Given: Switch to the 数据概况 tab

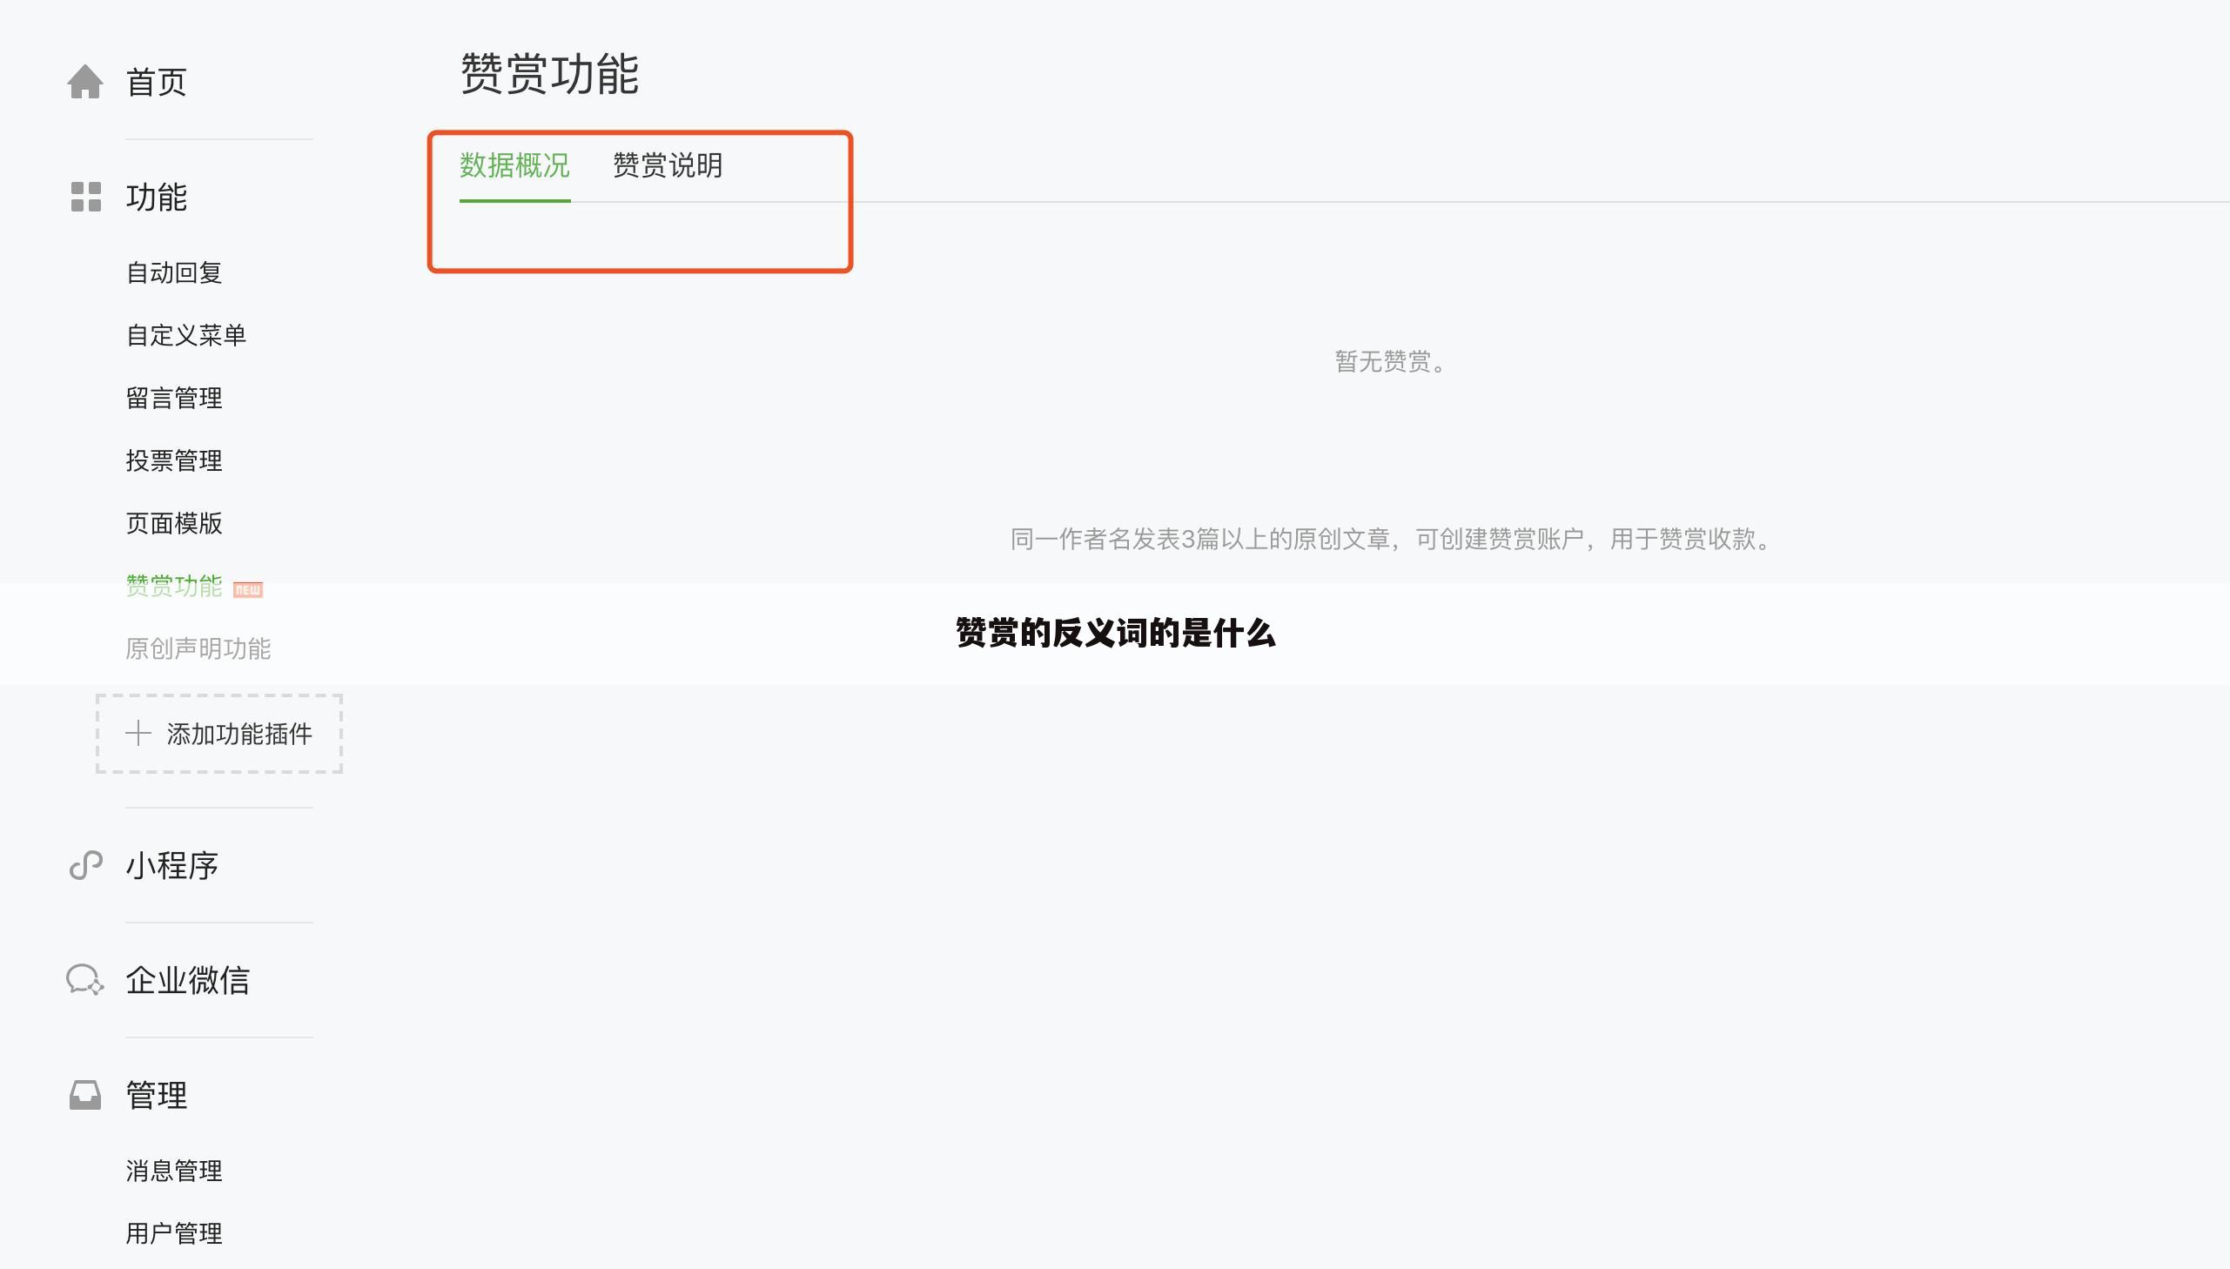Looking at the screenshot, I should 515,165.
